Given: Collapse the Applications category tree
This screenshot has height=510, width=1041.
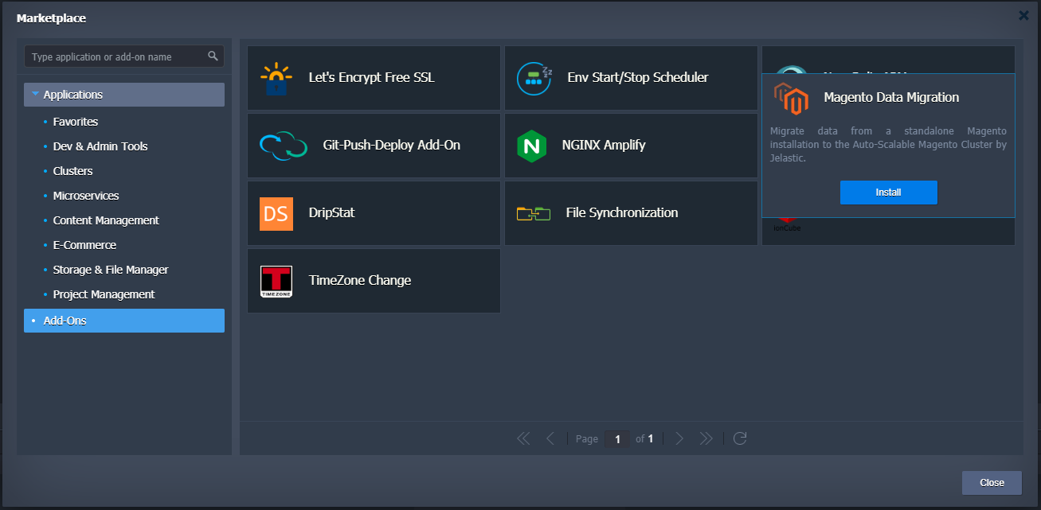Looking at the screenshot, I should click(x=35, y=95).
